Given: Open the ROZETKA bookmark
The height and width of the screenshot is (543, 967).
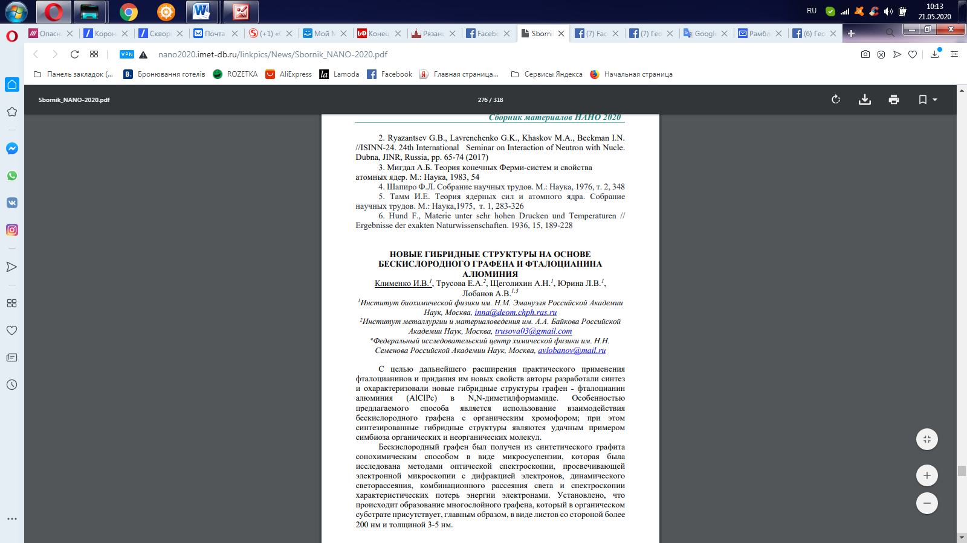Looking at the screenshot, I should coord(236,74).
